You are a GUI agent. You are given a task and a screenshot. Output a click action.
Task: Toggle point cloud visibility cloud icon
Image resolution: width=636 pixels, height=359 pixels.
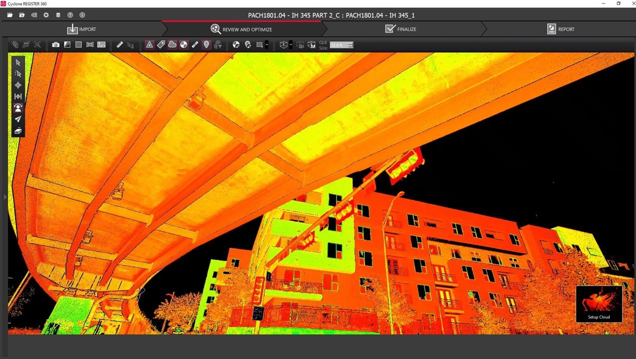pos(172,45)
